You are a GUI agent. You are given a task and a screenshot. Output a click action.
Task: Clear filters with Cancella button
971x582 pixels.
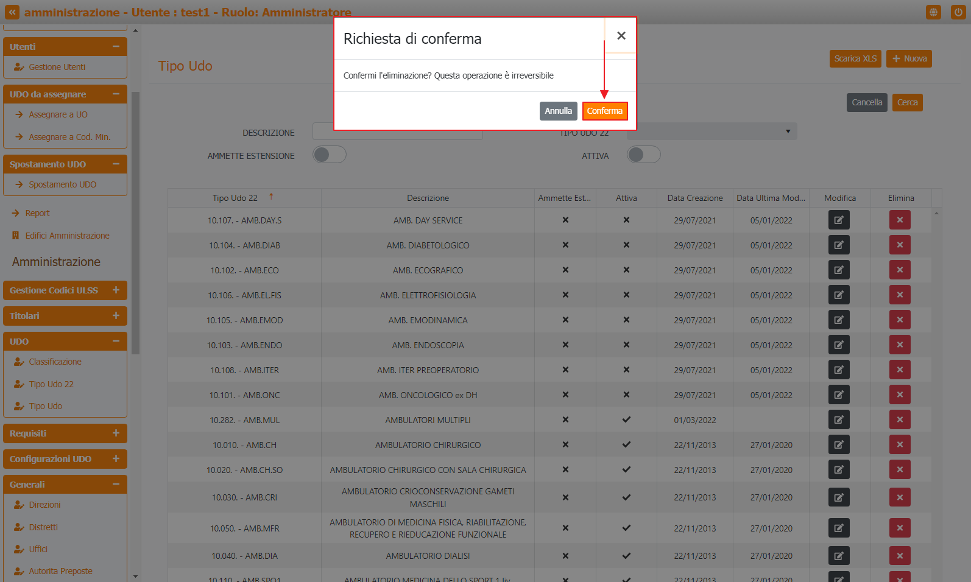coord(867,102)
